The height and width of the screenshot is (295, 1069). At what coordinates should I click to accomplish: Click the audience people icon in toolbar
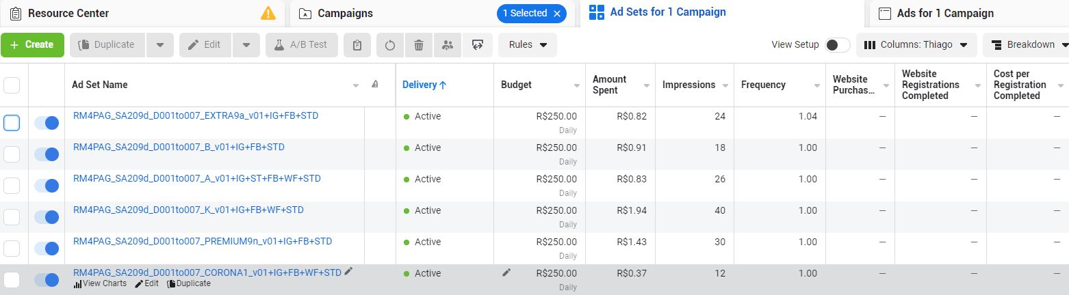pyautogui.click(x=448, y=45)
